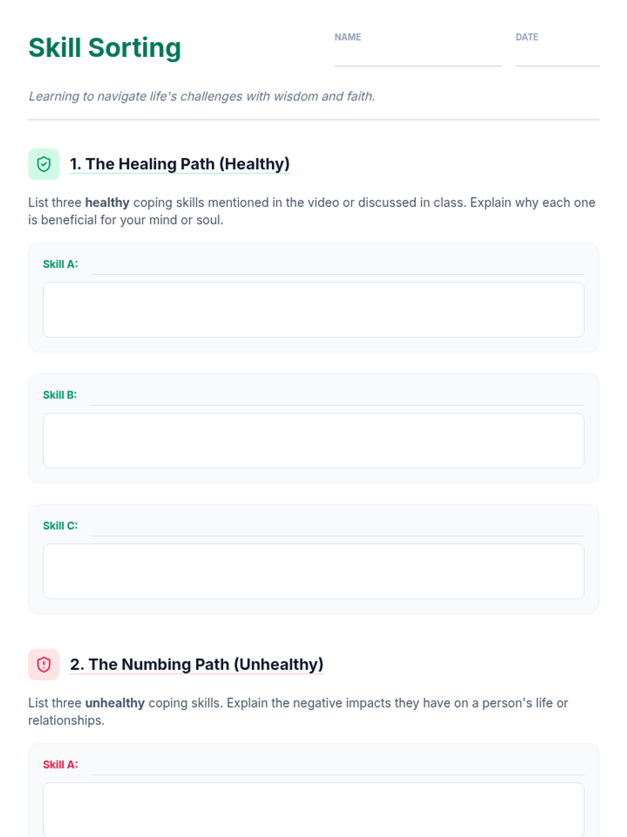Click the healthy Skill A explanation box

313,310
